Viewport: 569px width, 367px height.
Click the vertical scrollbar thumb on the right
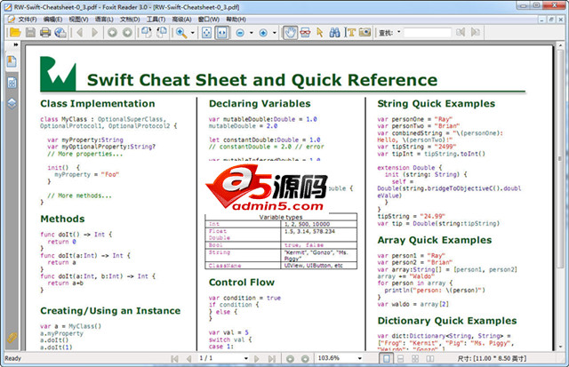[x=560, y=158]
